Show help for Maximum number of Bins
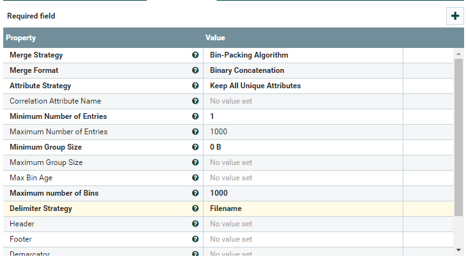466x266 pixels. pyautogui.click(x=195, y=193)
